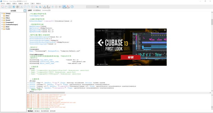The image size is (213, 113).
Task: Expand the [Setup] tree node
Action: tap(2, 13)
